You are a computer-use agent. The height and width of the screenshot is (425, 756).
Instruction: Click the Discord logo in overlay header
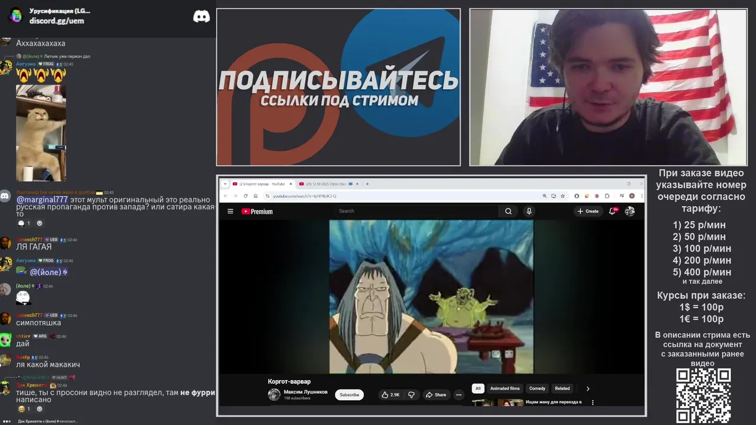pyautogui.click(x=201, y=17)
